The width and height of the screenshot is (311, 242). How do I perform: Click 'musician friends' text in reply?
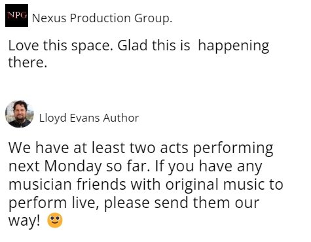pos(67,184)
